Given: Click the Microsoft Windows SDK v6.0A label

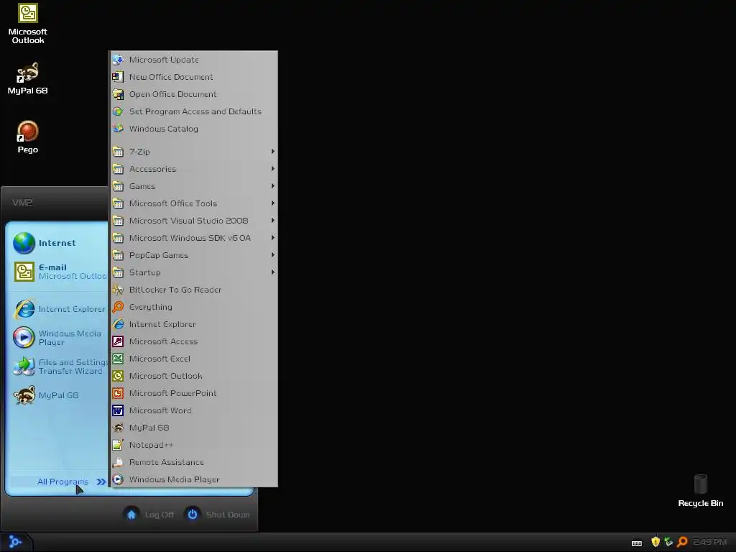Looking at the screenshot, I should 190,238.
